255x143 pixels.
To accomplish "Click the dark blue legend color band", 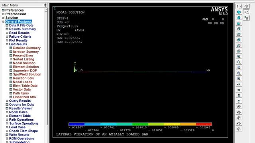I will pos(76,124).
